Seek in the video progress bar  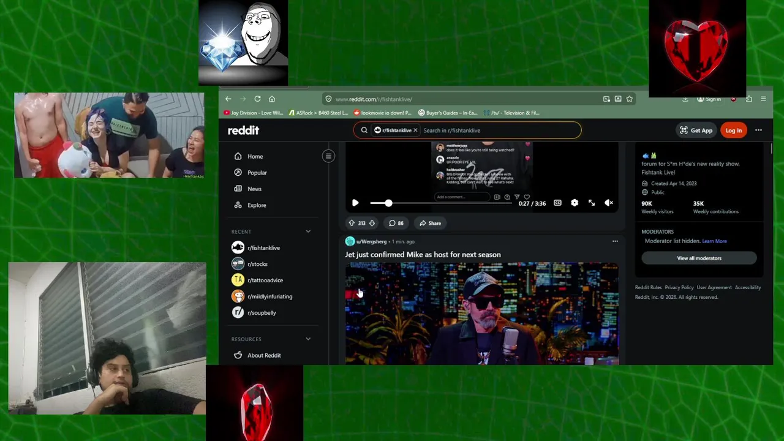[441, 203]
